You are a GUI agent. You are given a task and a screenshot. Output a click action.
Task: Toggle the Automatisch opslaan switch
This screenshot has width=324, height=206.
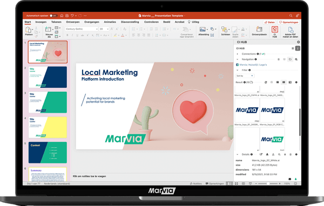point(53,16)
